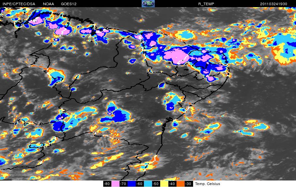Click the orange legend color swatch

180,184
